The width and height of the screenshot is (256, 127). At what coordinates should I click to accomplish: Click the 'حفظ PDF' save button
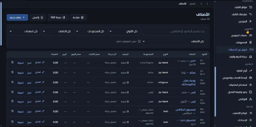pos(58,17)
